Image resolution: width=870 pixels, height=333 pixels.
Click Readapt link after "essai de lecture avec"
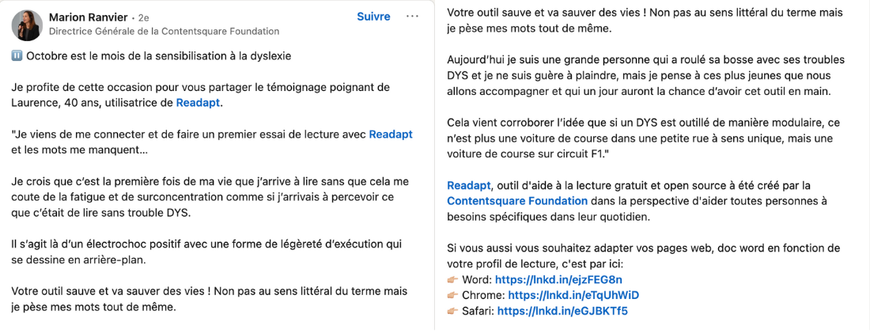coord(391,134)
